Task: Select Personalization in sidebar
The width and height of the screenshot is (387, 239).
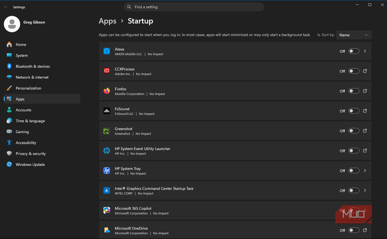Action: [42, 88]
